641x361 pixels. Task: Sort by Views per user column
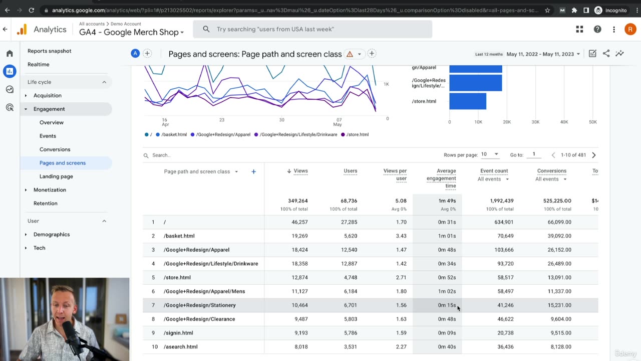pyautogui.click(x=395, y=174)
